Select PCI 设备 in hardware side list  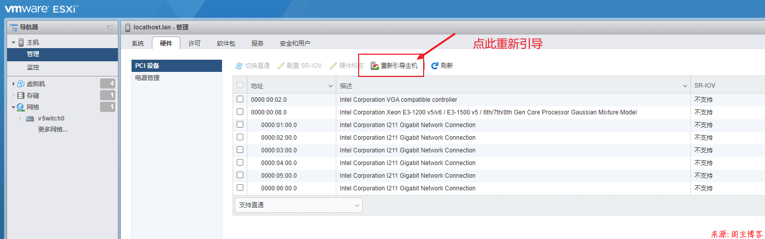tap(177, 66)
